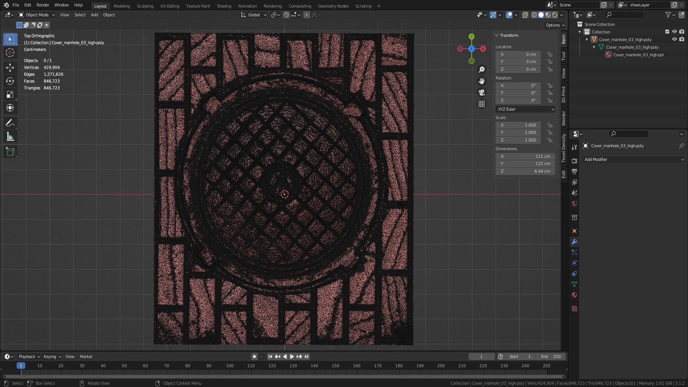Viewport: 688px width, 387px height.
Task: Select the Measure tool
Action: [10, 137]
